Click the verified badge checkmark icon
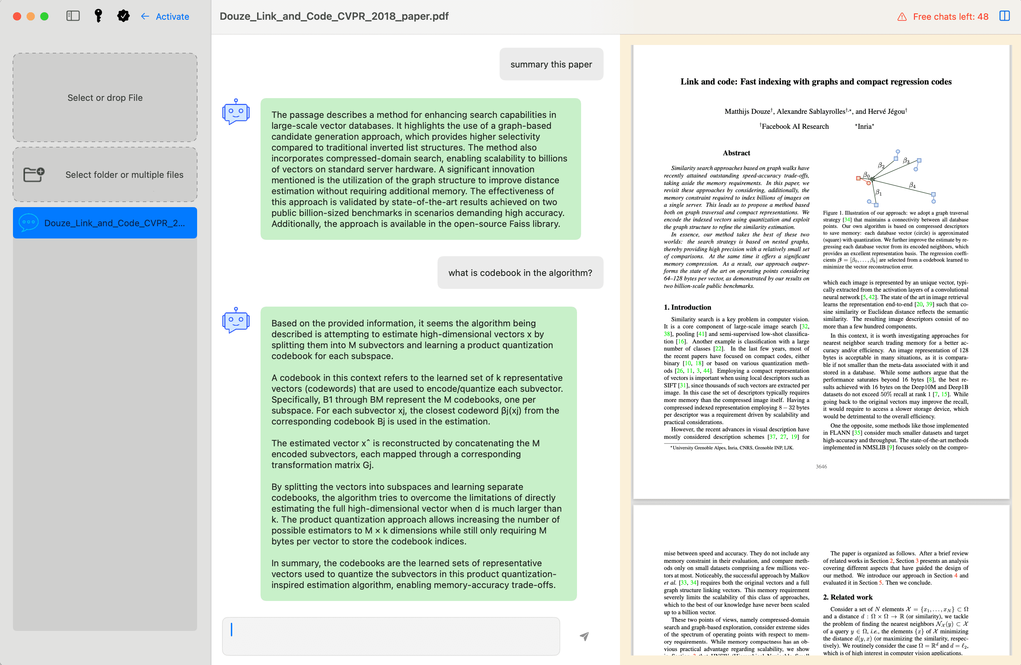Viewport: 1021px width, 665px height. tap(123, 16)
